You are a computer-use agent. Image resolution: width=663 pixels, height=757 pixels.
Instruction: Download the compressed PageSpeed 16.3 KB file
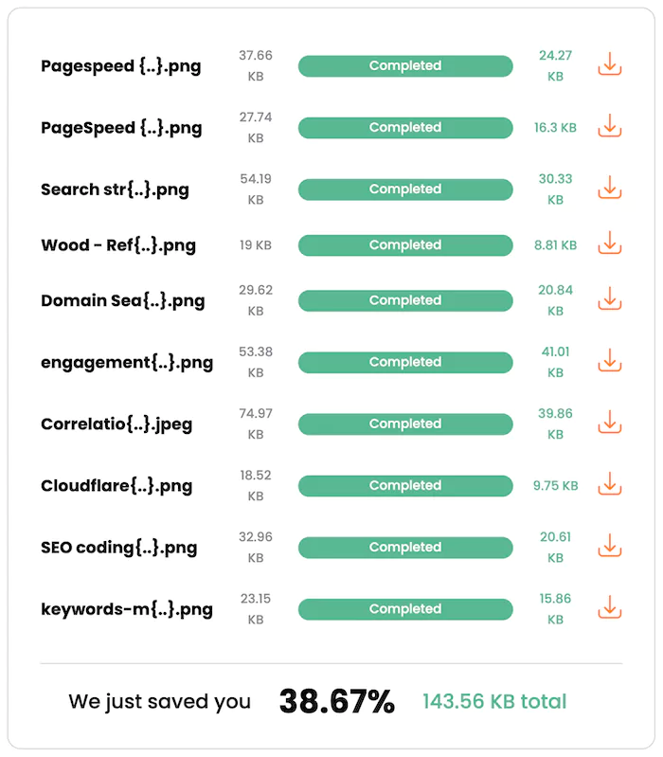click(x=609, y=128)
